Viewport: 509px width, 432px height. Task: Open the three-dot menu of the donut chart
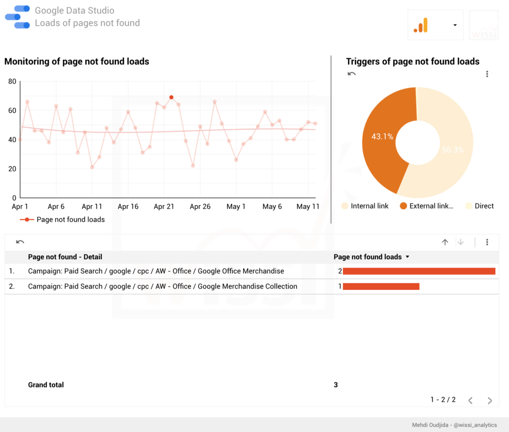click(x=487, y=74)
